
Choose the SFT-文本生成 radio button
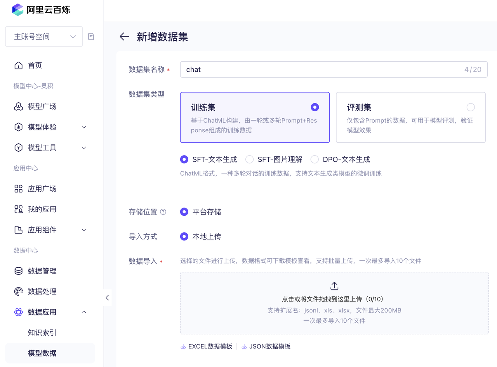tap(184, 159)
